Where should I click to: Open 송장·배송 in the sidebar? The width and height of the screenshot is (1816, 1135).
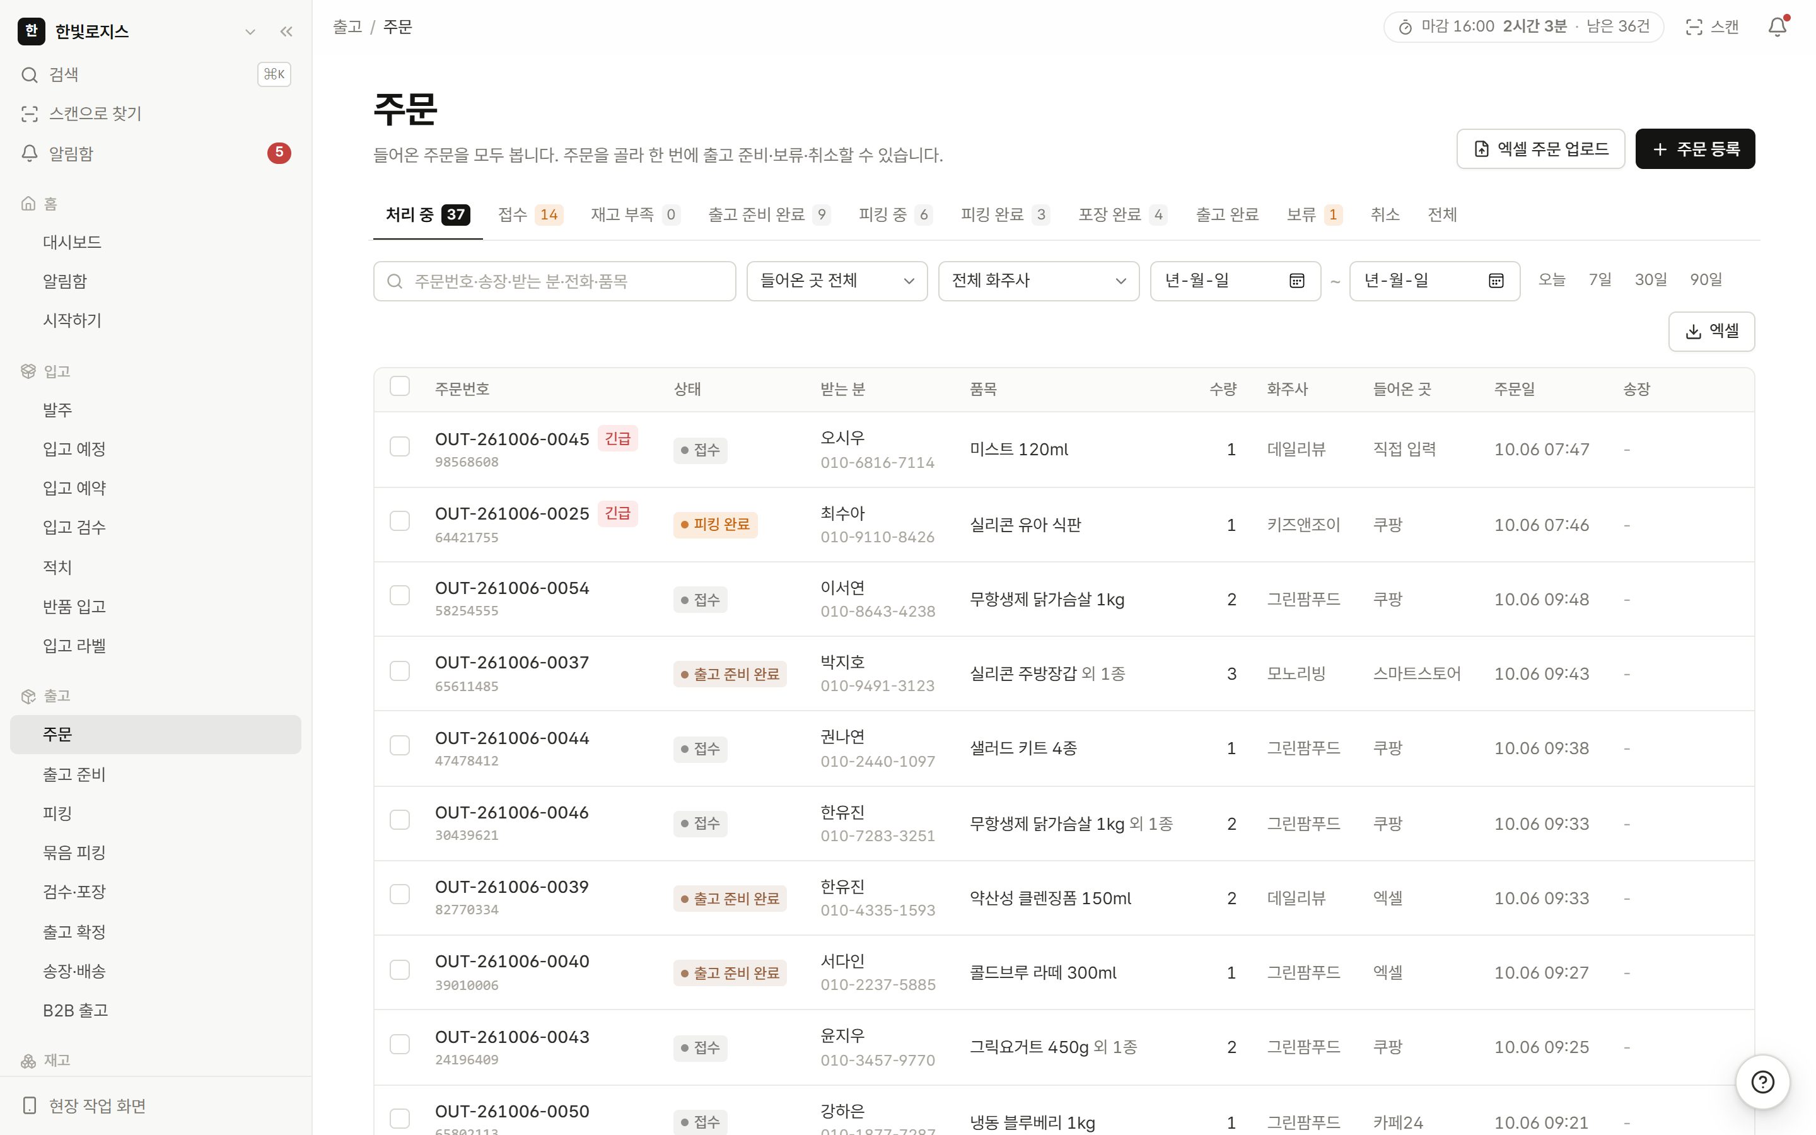coord(155,970)
